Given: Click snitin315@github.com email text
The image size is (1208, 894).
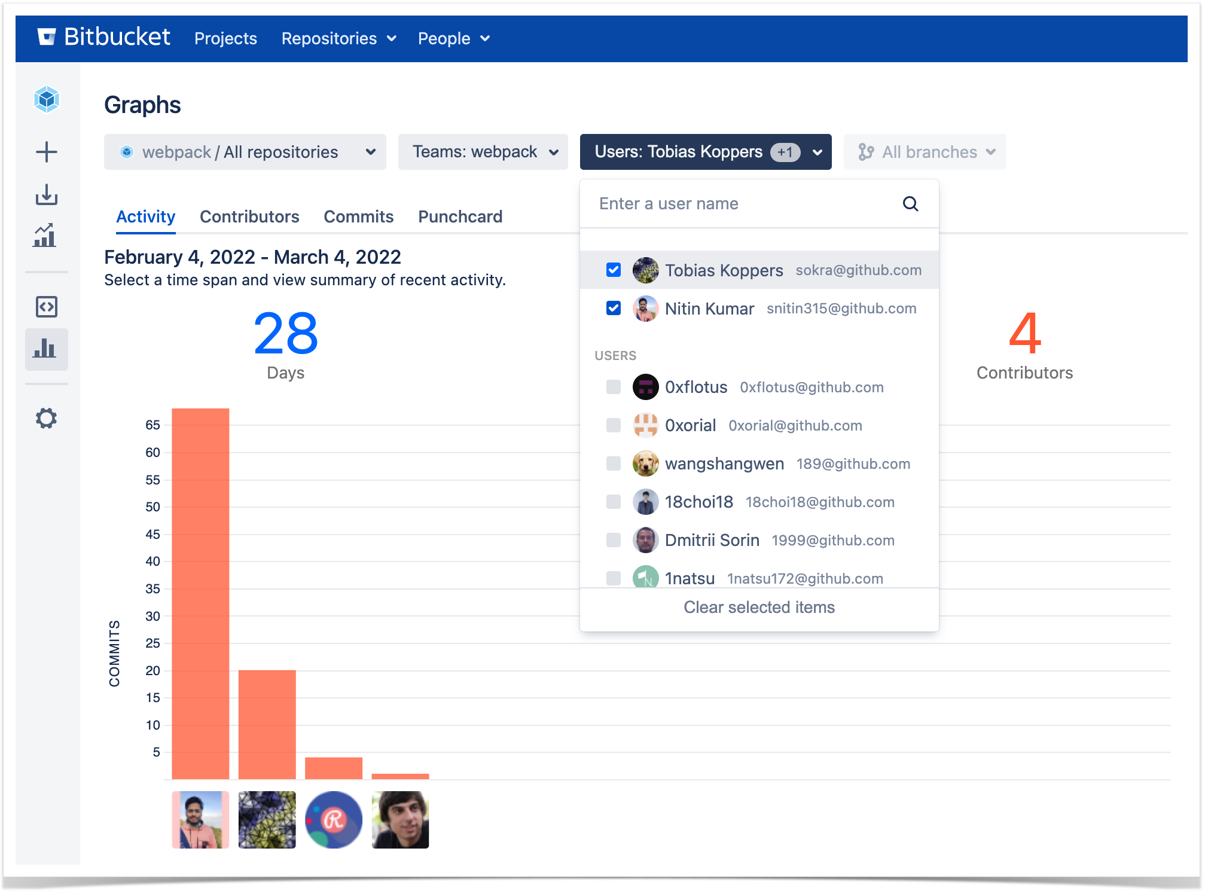Looking at the screenshot, I should [x=841, y=309].
